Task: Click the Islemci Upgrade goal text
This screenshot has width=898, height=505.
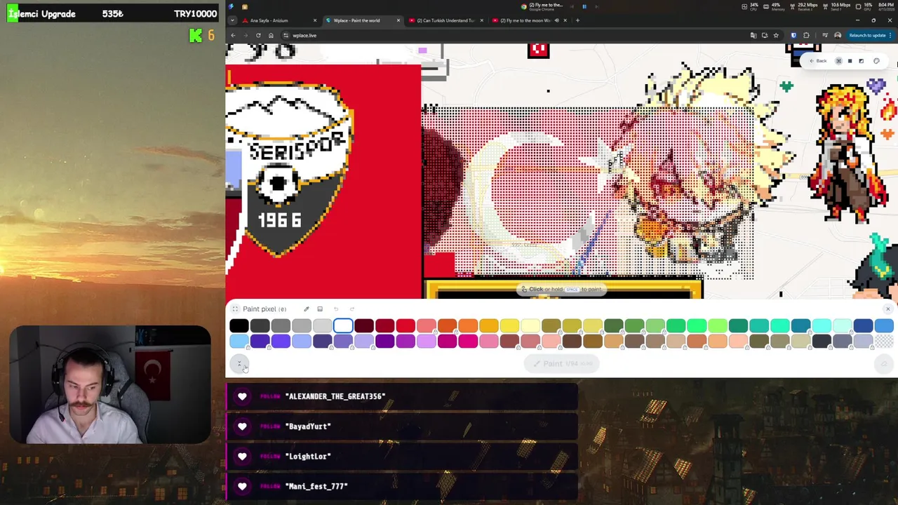Action: click(x=41, y=13)
